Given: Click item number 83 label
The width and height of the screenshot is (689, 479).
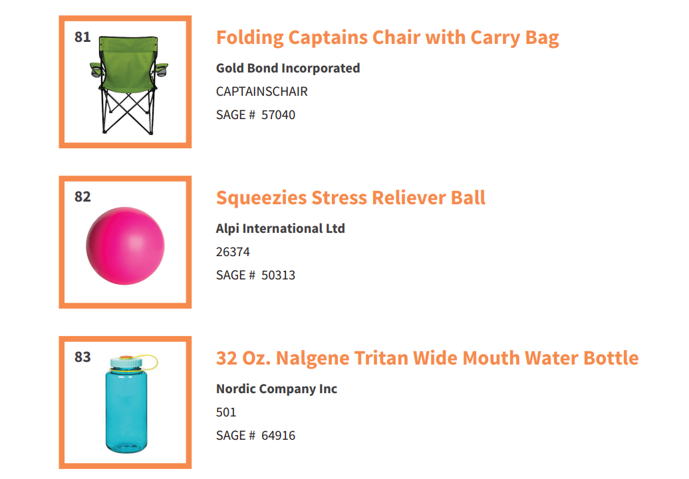Looking at the screenshot, I should click(82, 357).
